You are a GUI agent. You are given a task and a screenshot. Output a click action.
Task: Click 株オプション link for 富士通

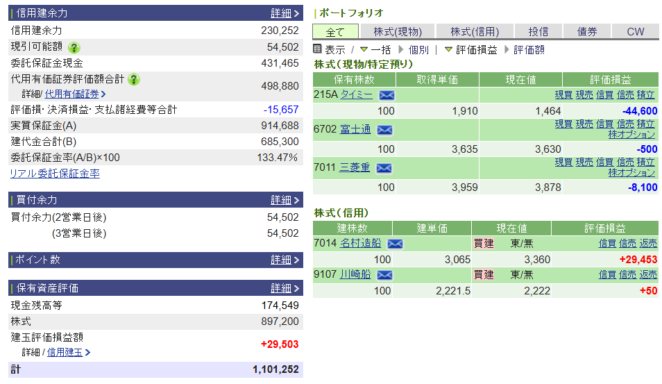click(x=631, y=135)
